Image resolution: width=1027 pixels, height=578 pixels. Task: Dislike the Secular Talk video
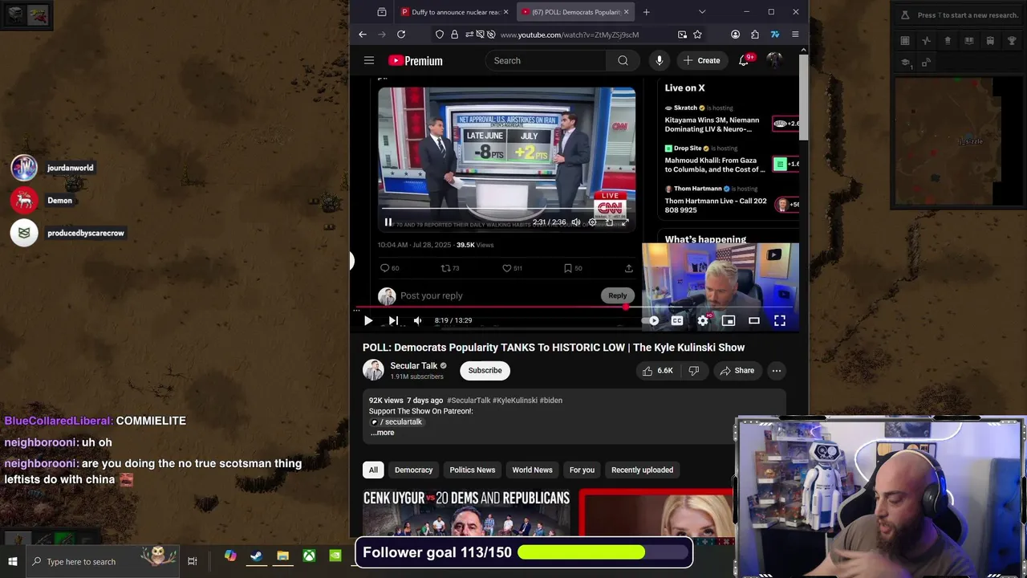pos(694,370)
